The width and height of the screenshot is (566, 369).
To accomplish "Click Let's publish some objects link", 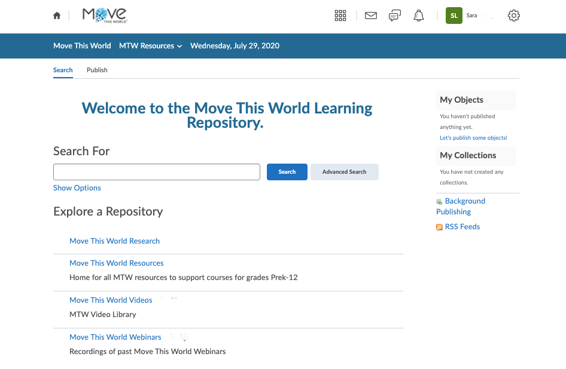I will point(474,138).
